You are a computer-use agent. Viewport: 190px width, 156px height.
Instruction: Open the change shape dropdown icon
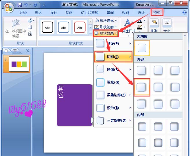point(31,21)
